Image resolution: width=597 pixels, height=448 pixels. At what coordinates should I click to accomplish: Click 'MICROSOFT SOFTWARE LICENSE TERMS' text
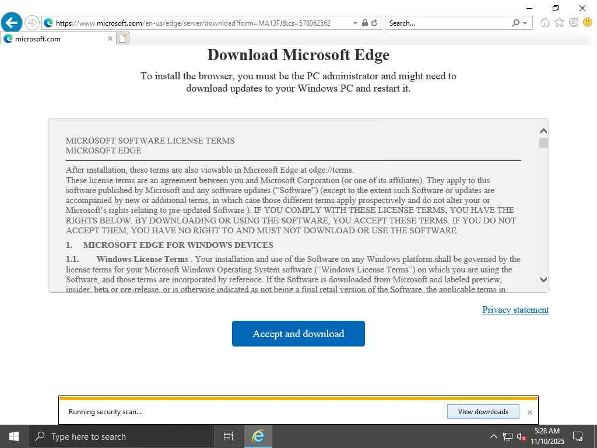tap(150, 141)
